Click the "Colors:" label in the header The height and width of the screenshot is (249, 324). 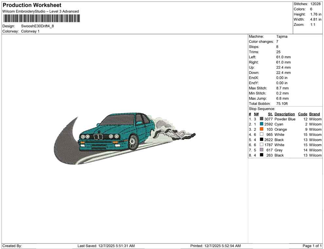point(299,9)
